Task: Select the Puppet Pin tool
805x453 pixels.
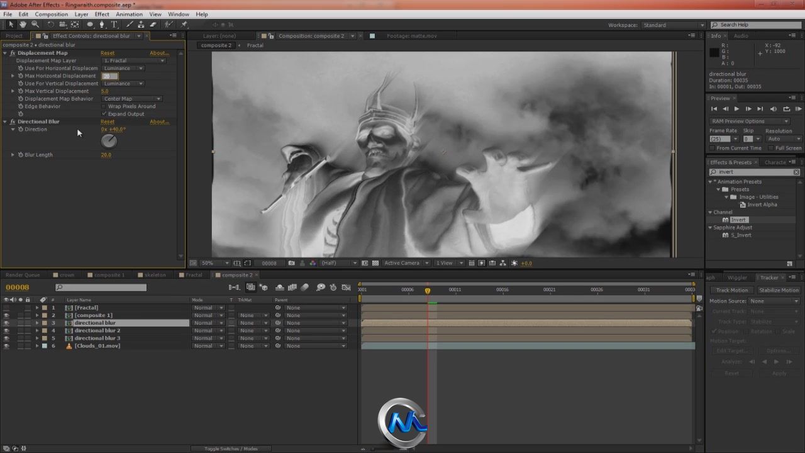Action: [x=184, y=25]
